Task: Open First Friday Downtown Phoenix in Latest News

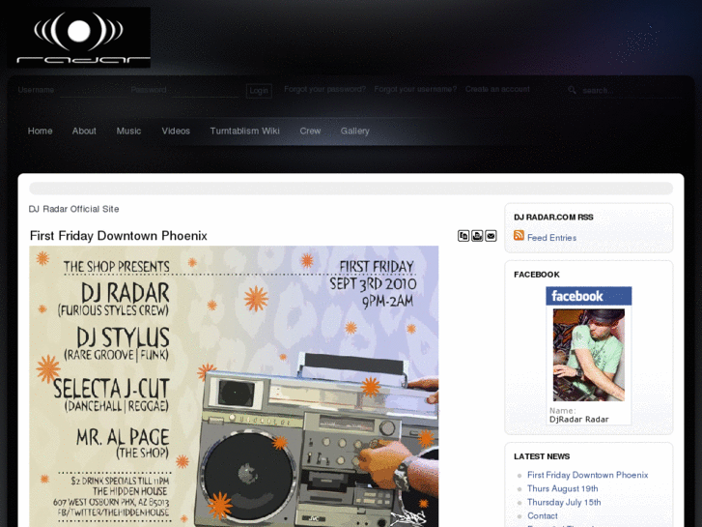Action: [587, 475]
